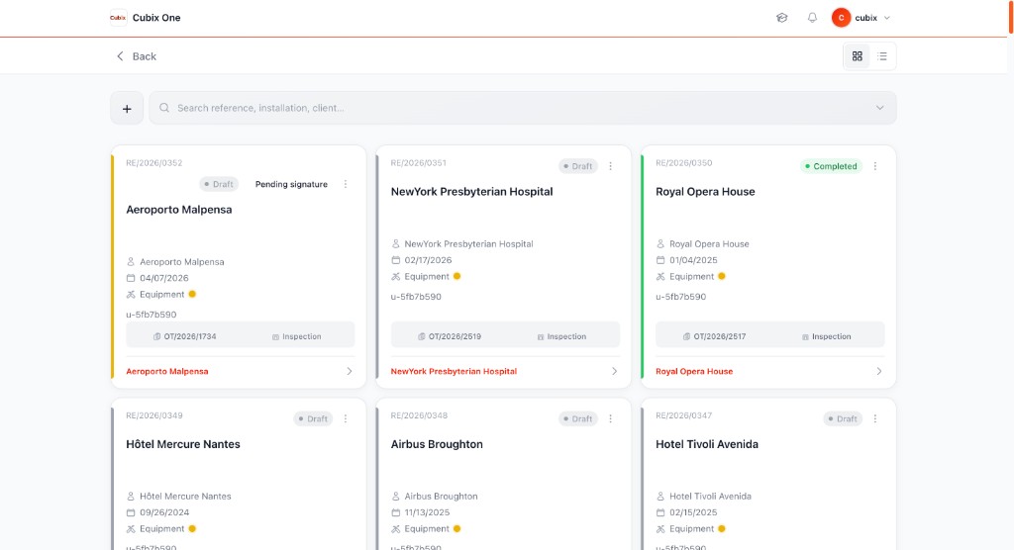Click Inspection tag on NewYork Presbyterian card
The image size is (1014, 550).
tap(561, 336)
